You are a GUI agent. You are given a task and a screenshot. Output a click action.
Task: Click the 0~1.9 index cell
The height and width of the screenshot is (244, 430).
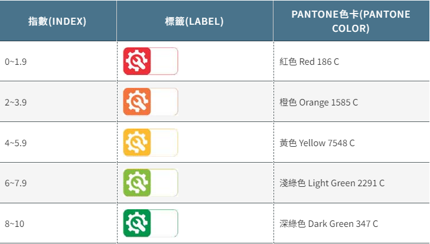pos(58,61)
